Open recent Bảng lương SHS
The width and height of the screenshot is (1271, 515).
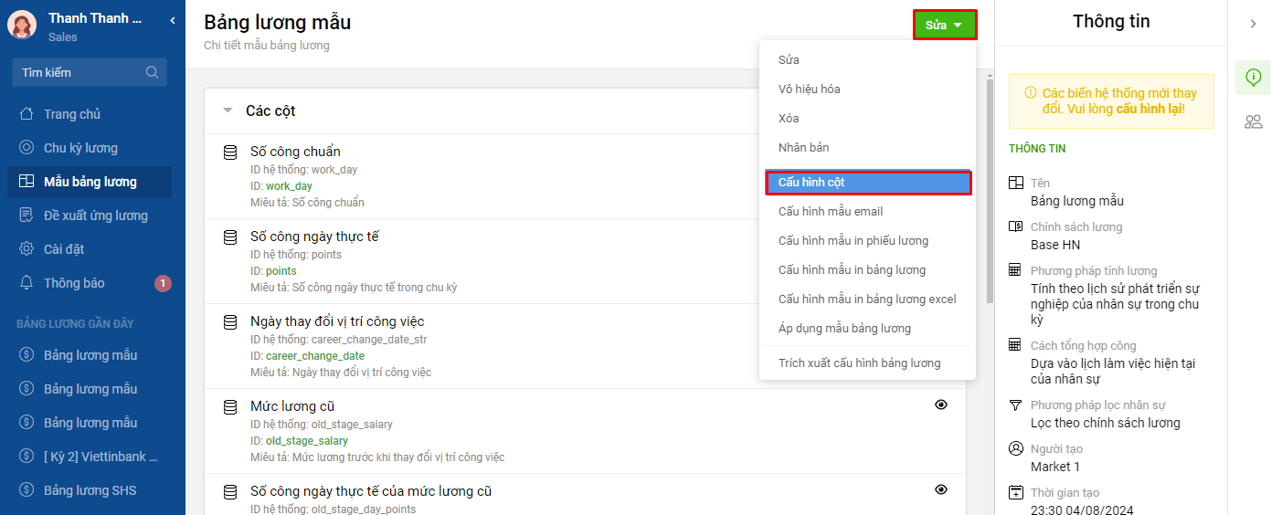click(89, 490)
